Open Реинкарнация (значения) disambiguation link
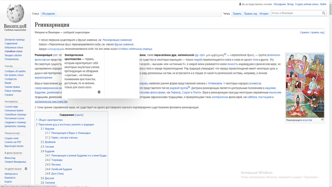This screenshot has width=332, height=187. pos(117,40)
